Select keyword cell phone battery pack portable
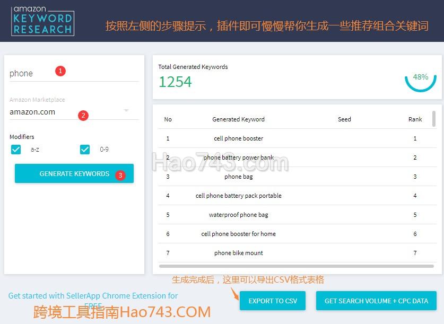 [238, 196]
